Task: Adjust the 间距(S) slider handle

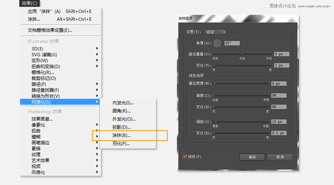Action: pos(216,122)
